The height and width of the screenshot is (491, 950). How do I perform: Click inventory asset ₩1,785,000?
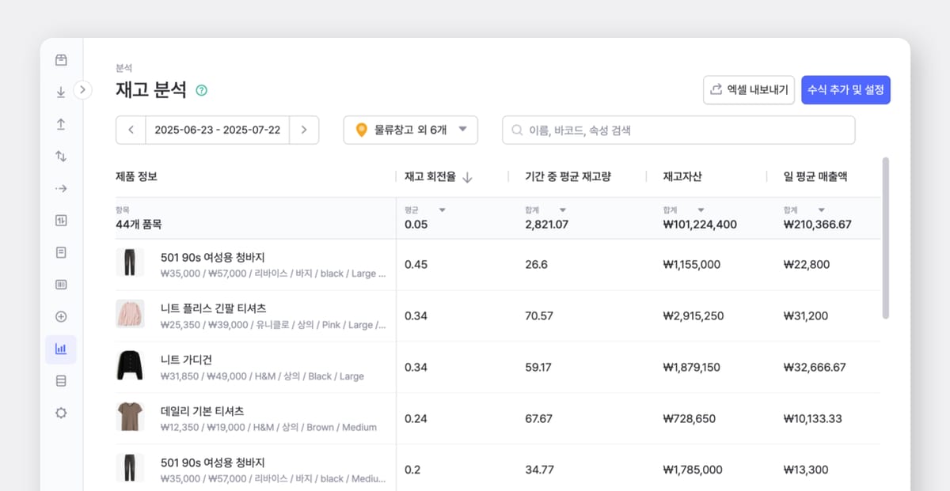point(693,470)
